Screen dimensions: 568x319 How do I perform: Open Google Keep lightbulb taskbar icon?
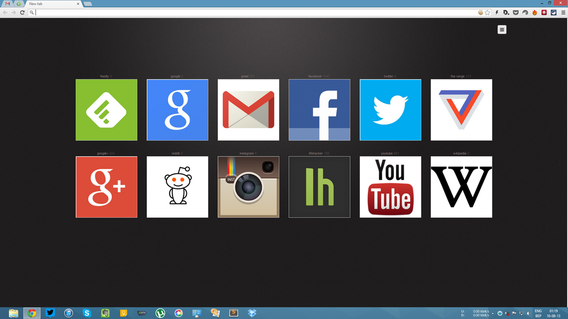coord(124,313)
